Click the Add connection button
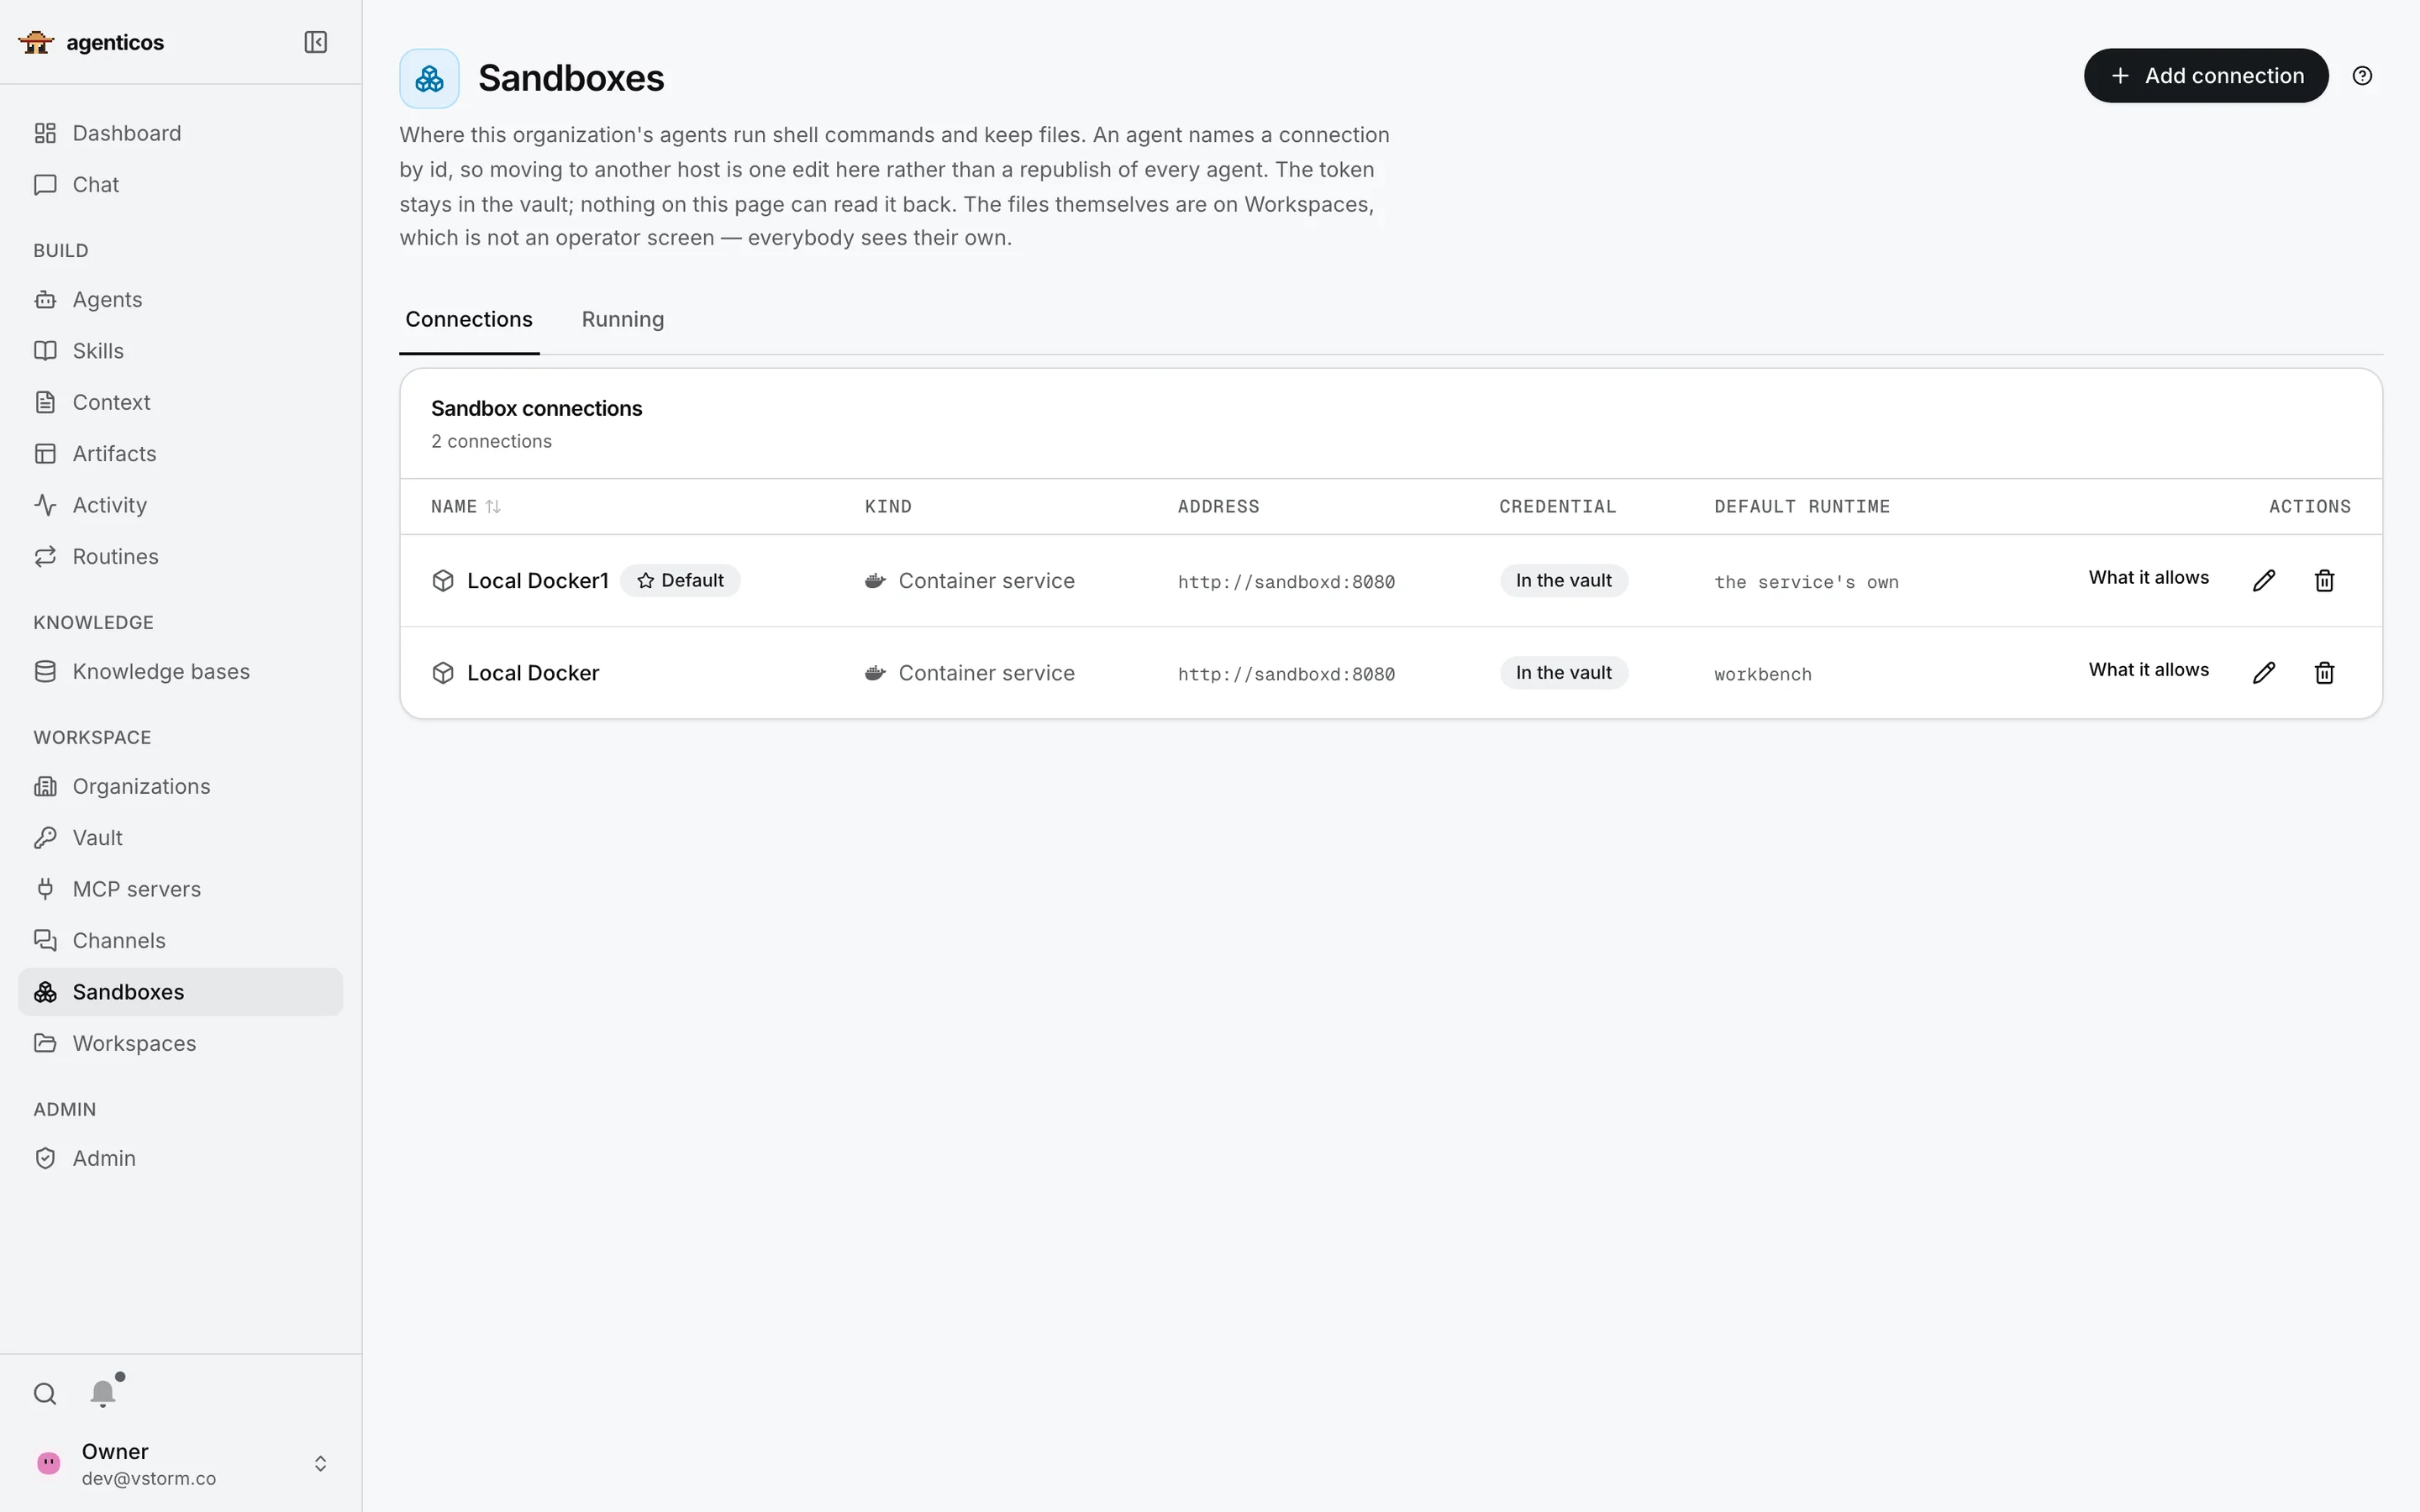 coord(2206,76)
